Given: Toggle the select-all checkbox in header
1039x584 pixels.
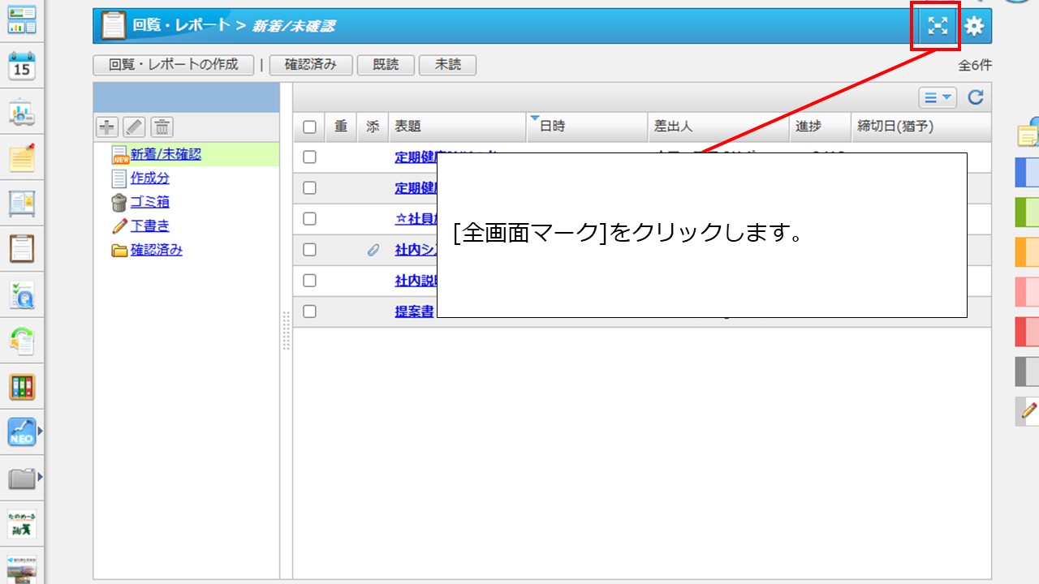Looking at the screenshot, I should [309, 127].
